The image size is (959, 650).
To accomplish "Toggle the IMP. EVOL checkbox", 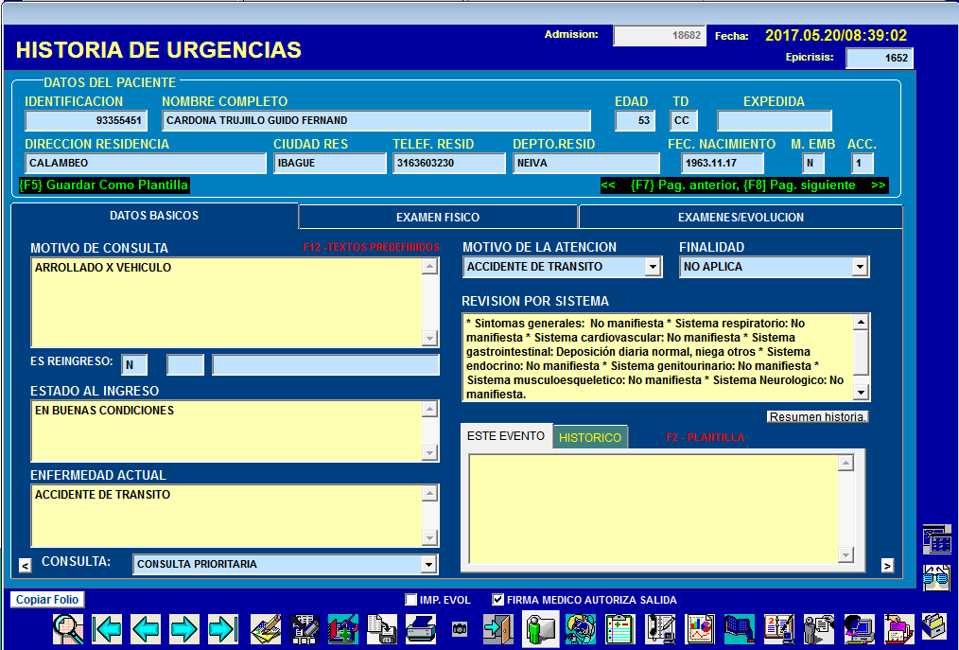I will point(411,600).
